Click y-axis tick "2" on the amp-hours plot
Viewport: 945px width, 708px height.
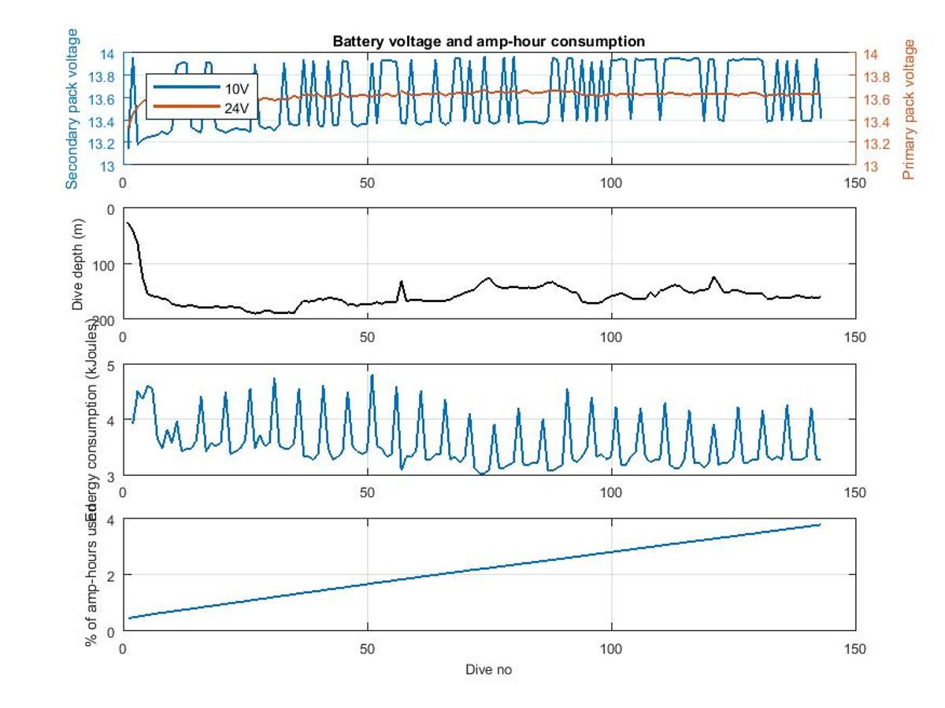[x=112, y=575]
